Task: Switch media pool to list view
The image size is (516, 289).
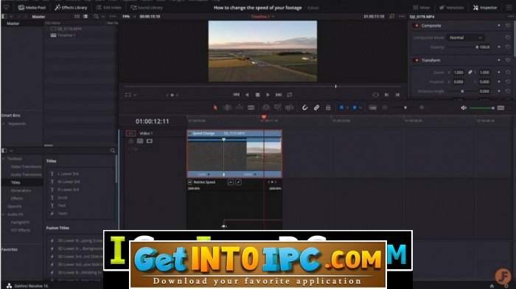Action: (86, 16)
